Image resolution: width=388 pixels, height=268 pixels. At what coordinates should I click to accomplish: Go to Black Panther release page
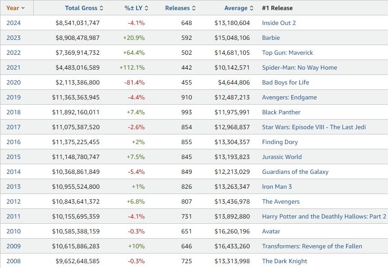click(281, 112)
